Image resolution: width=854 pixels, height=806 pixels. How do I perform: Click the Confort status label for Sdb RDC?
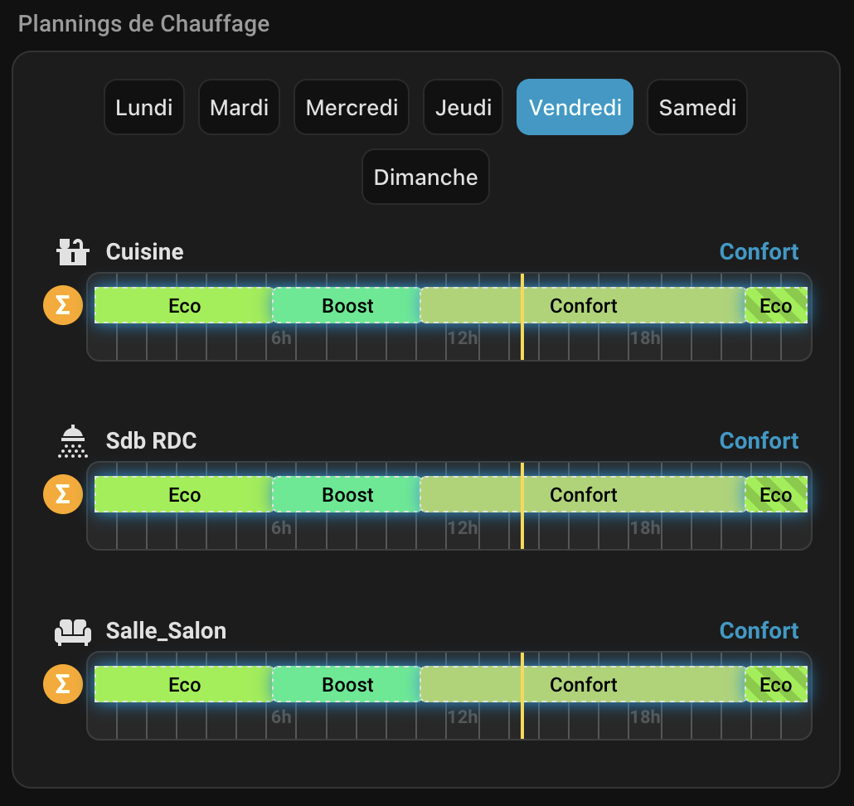point(759,441)
